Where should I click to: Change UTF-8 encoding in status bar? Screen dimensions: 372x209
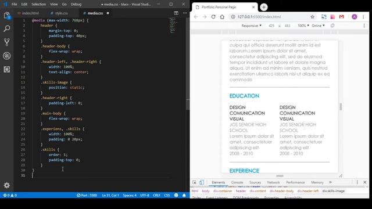pyautogui.click(x=145, y=195)
